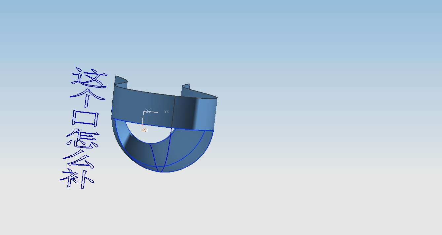The width and height of the screenshot is (442, 235).
Task: Pick the 补 character curve
Action: coord(77,179)
